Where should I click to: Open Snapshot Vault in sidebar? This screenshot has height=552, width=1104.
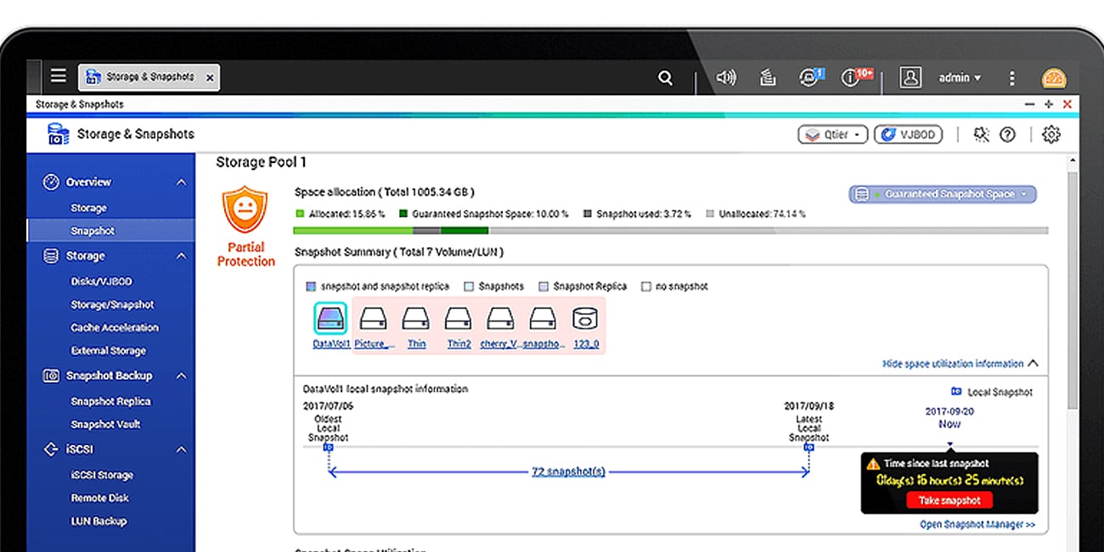tap(105, 424)
